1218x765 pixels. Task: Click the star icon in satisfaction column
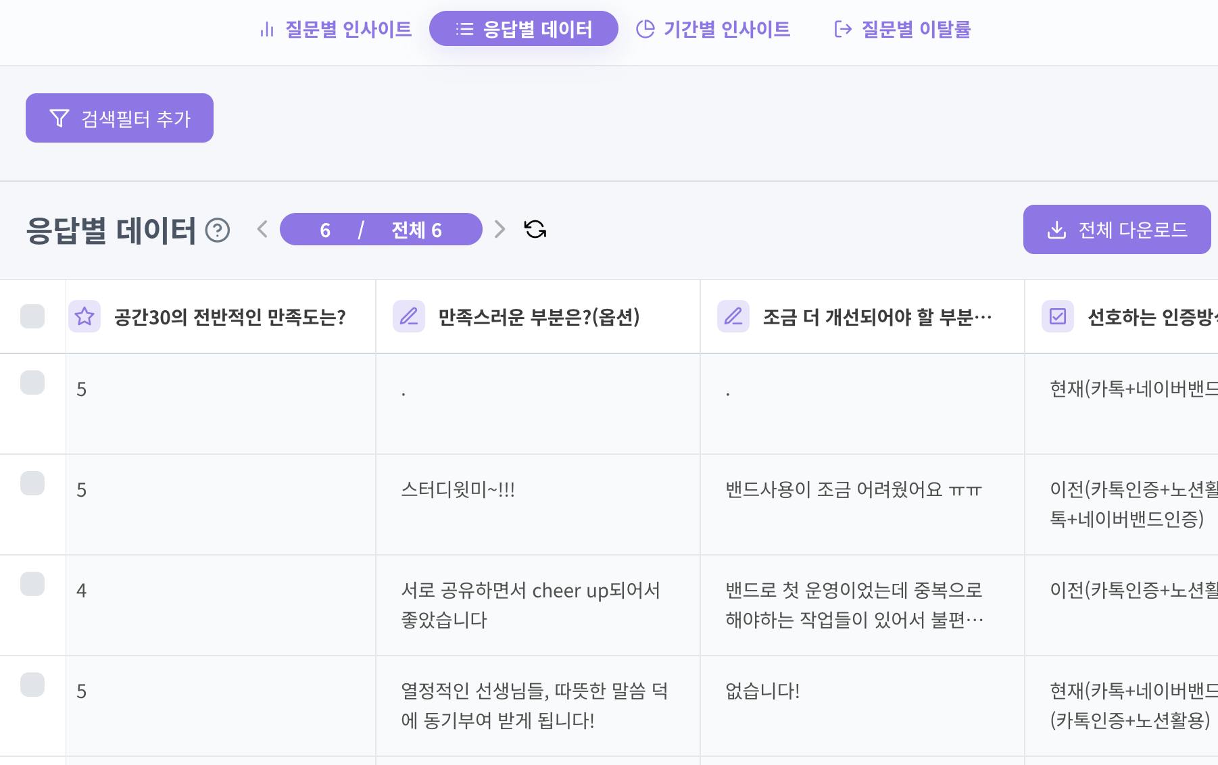[84, 316]
